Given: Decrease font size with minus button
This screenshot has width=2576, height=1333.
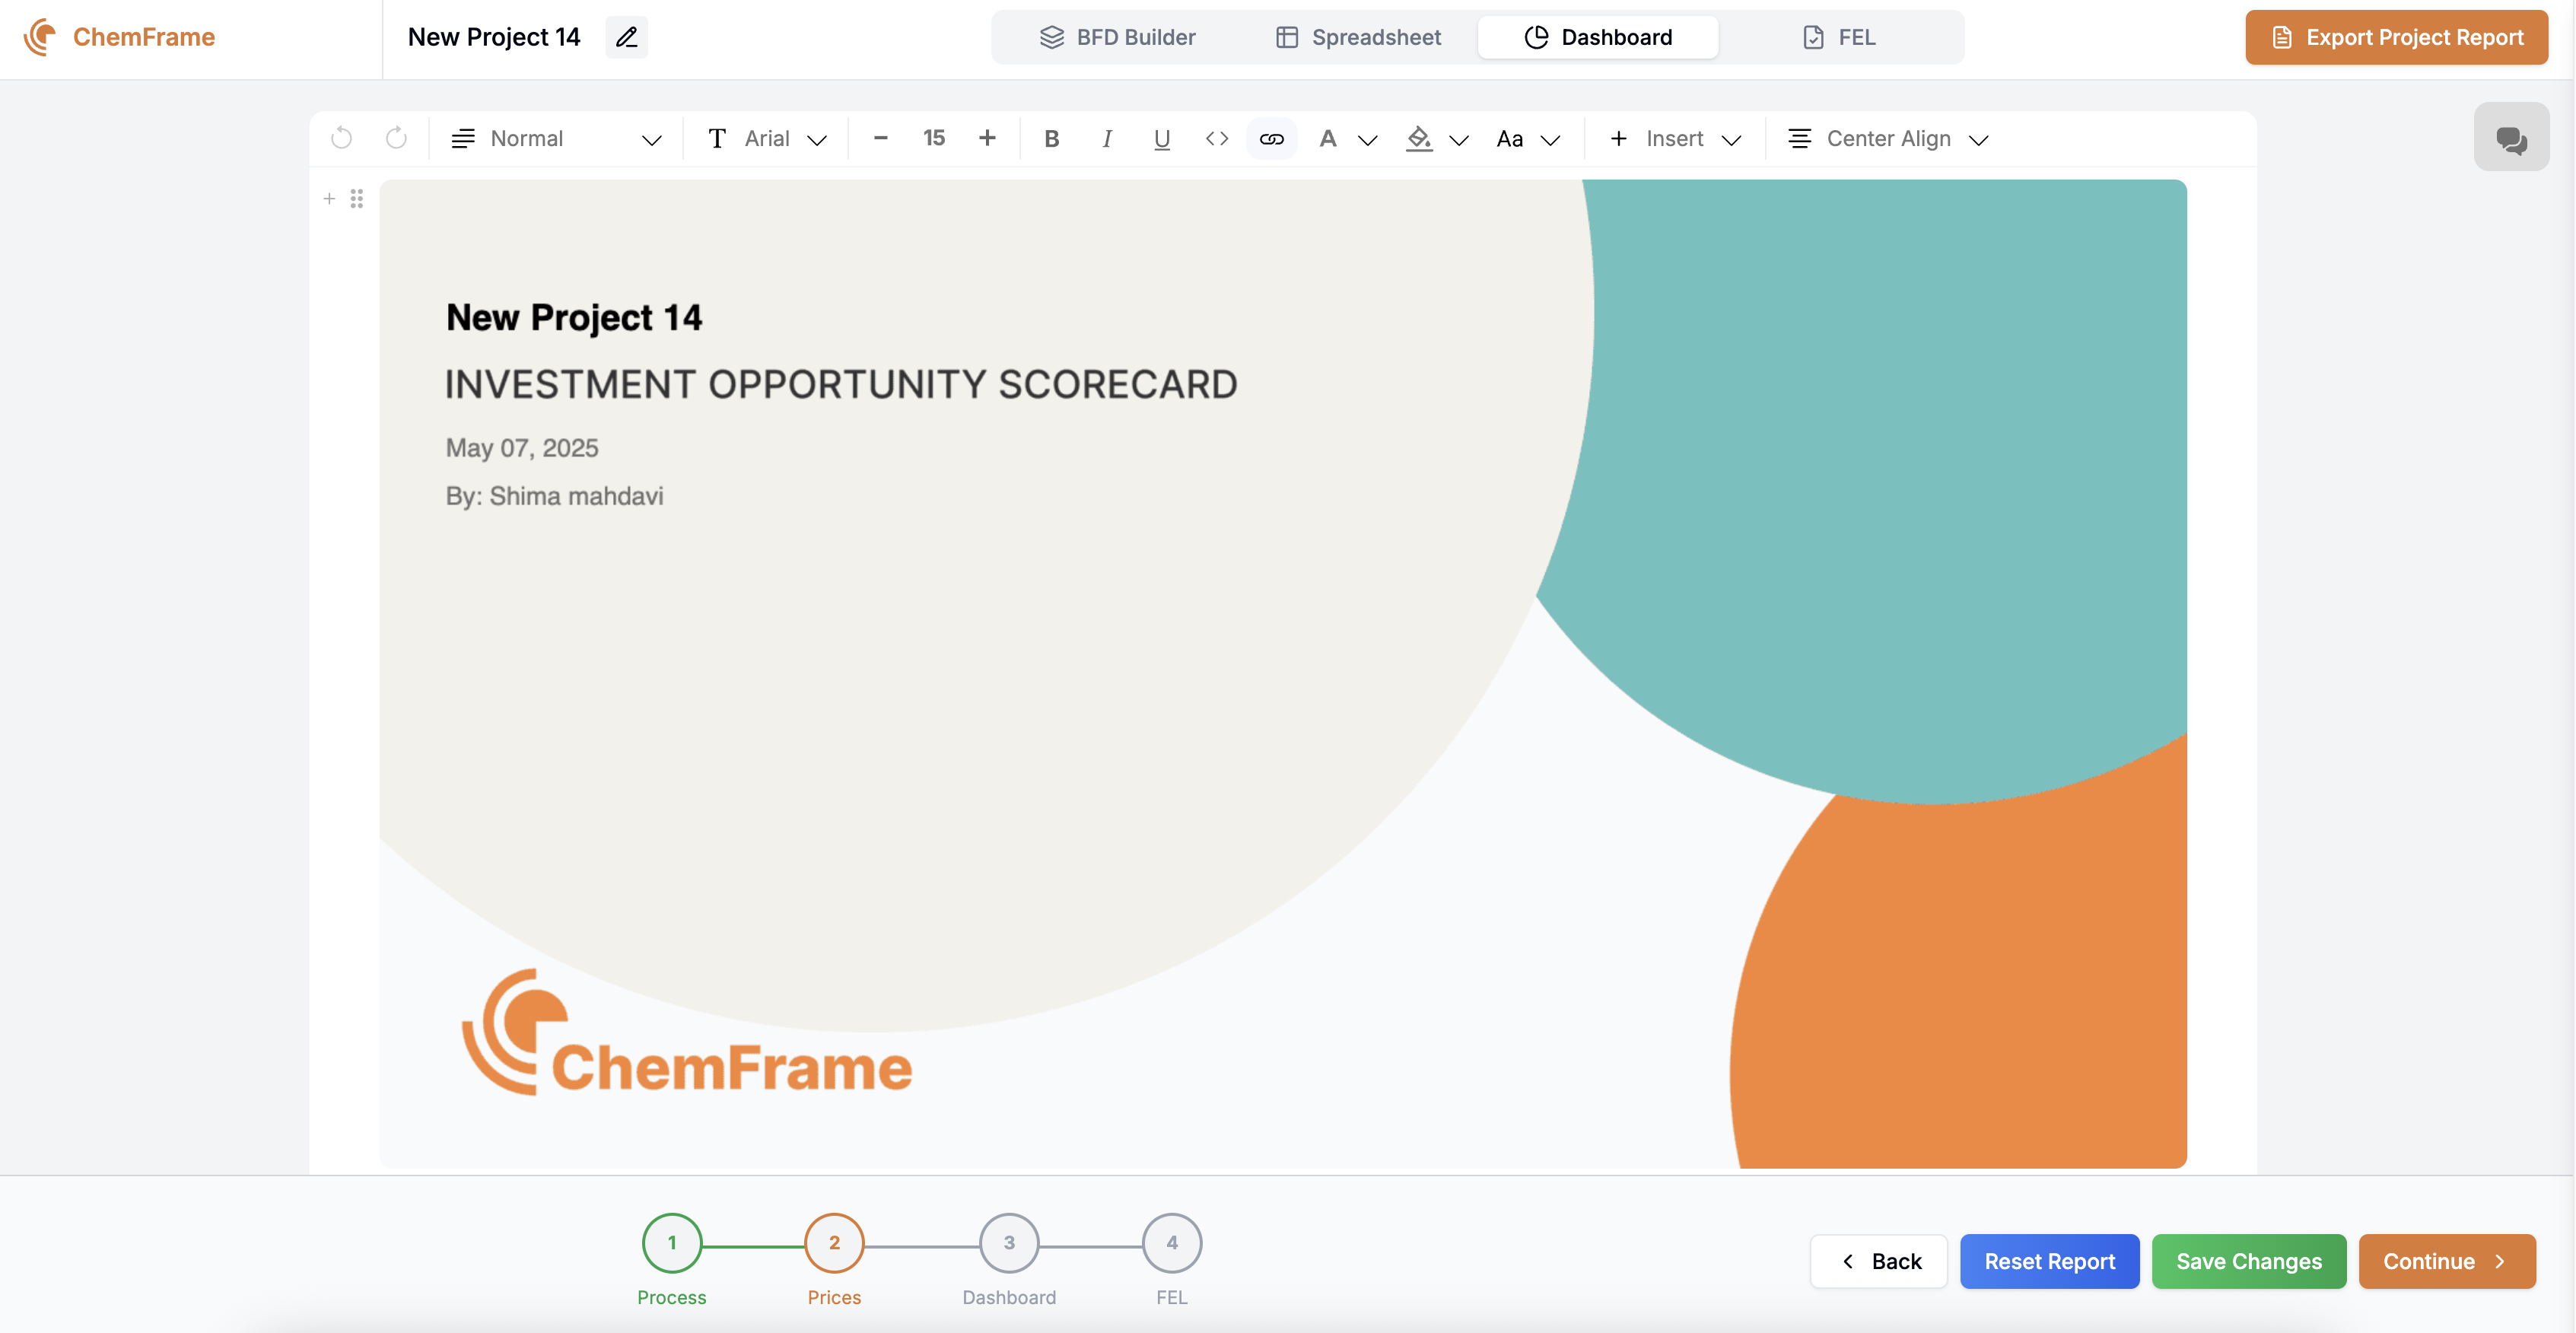Looking at the screenshot, I should (x=880, y=138).
